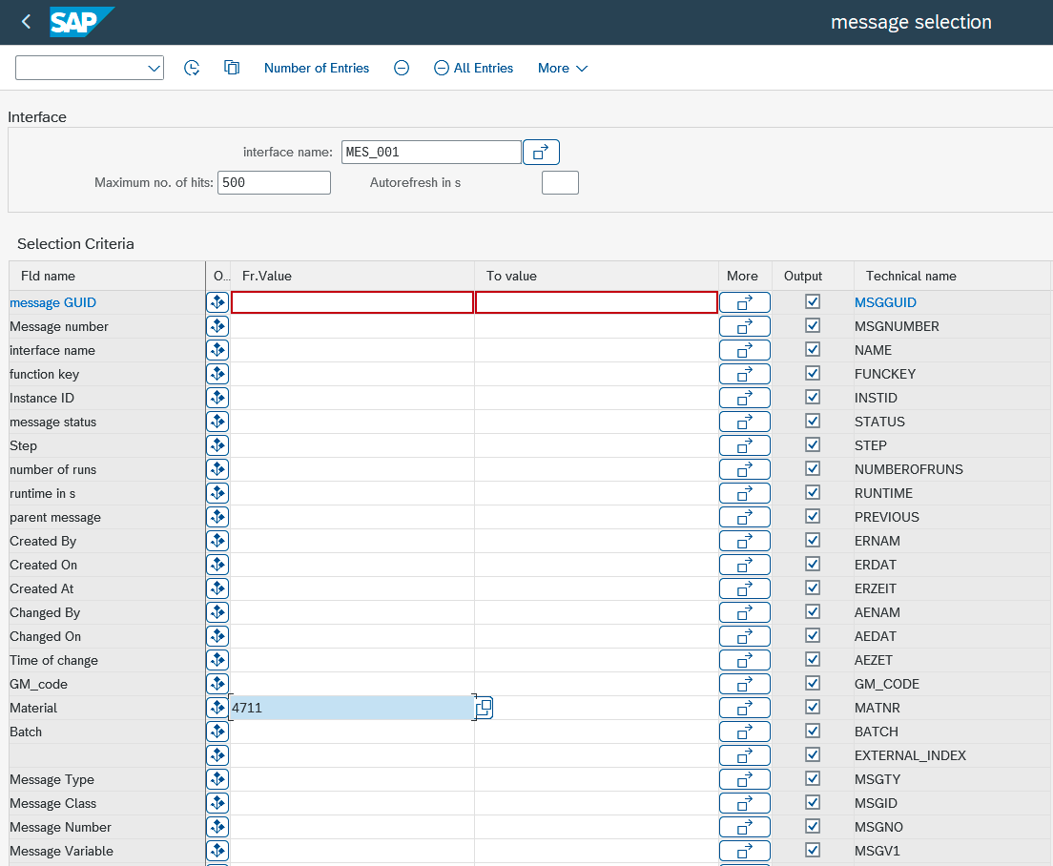Uncheck Output checkbox for NUMBEROFRUNS
This screenshot has width=1053, height=866.
813,468
